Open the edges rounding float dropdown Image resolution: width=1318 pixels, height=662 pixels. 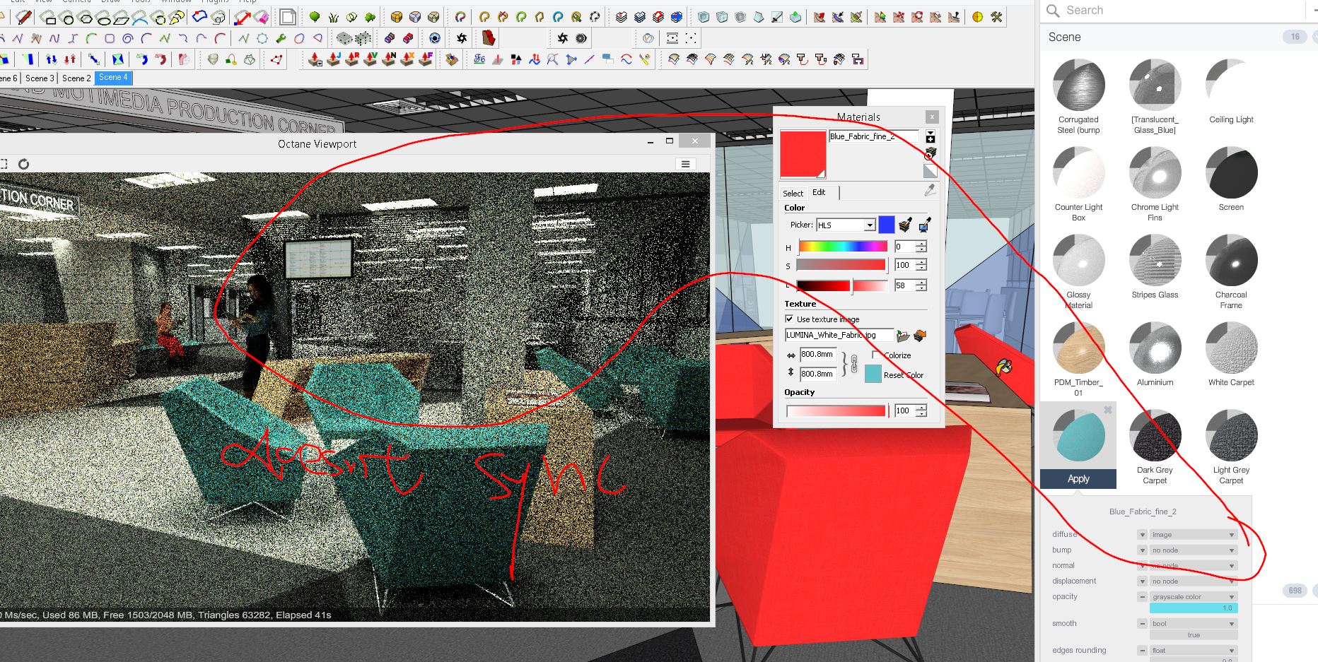click(x=1194, y=651)
